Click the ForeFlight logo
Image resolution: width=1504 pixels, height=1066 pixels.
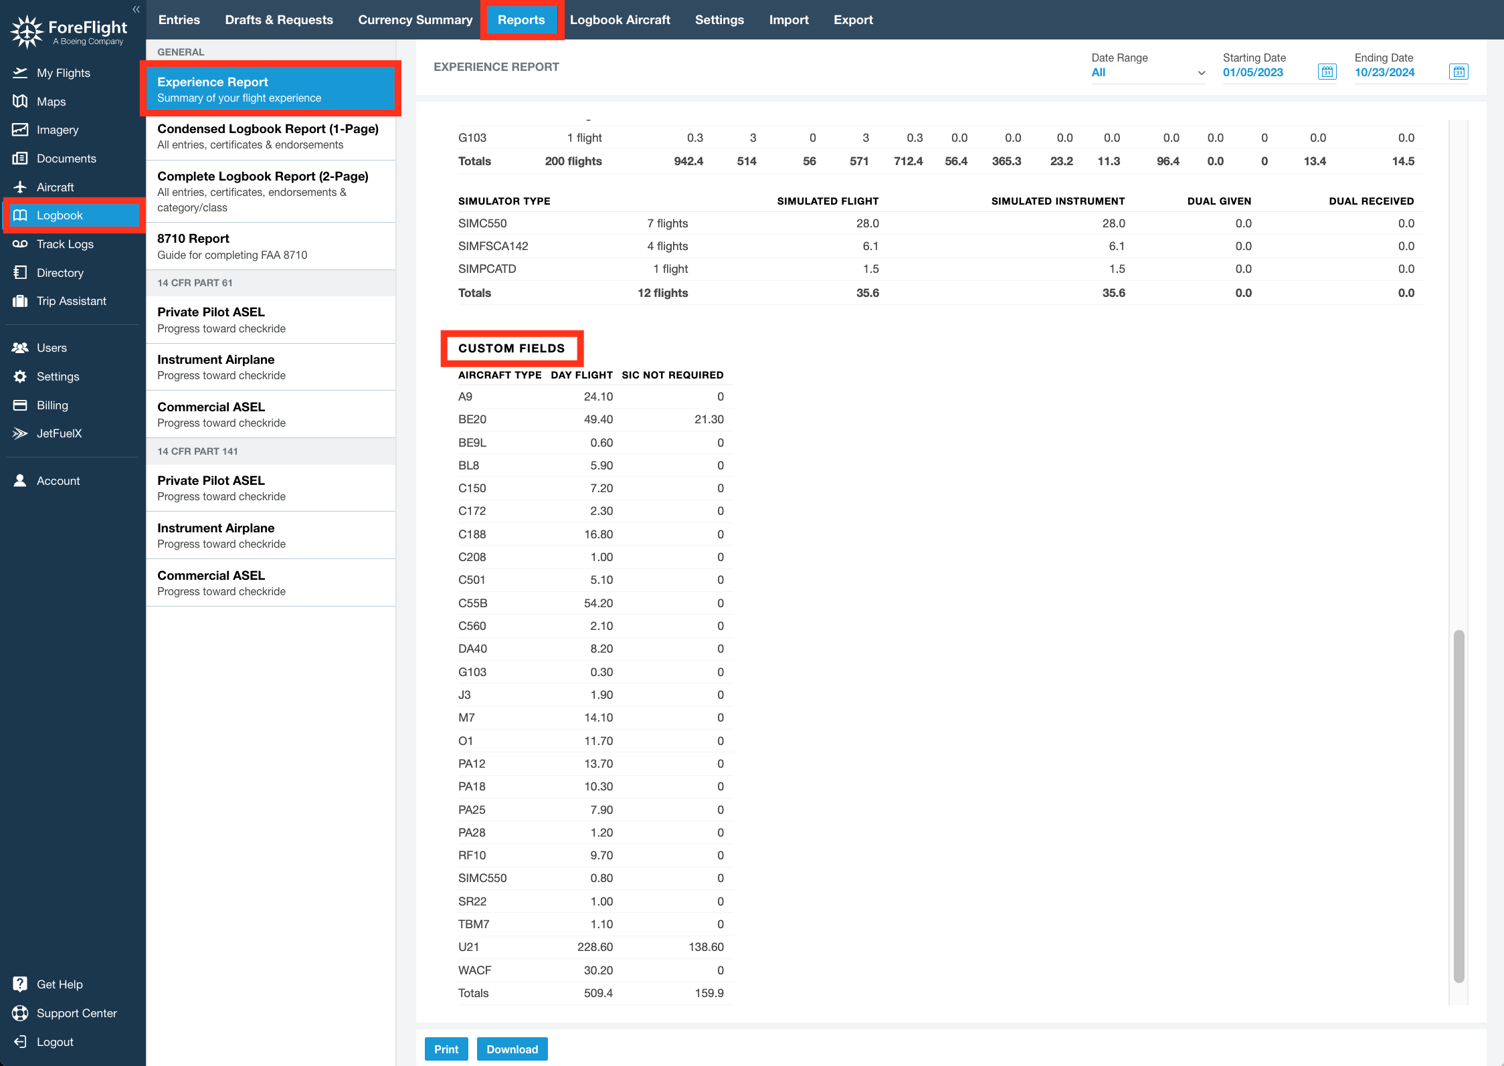tap(69, 31)
